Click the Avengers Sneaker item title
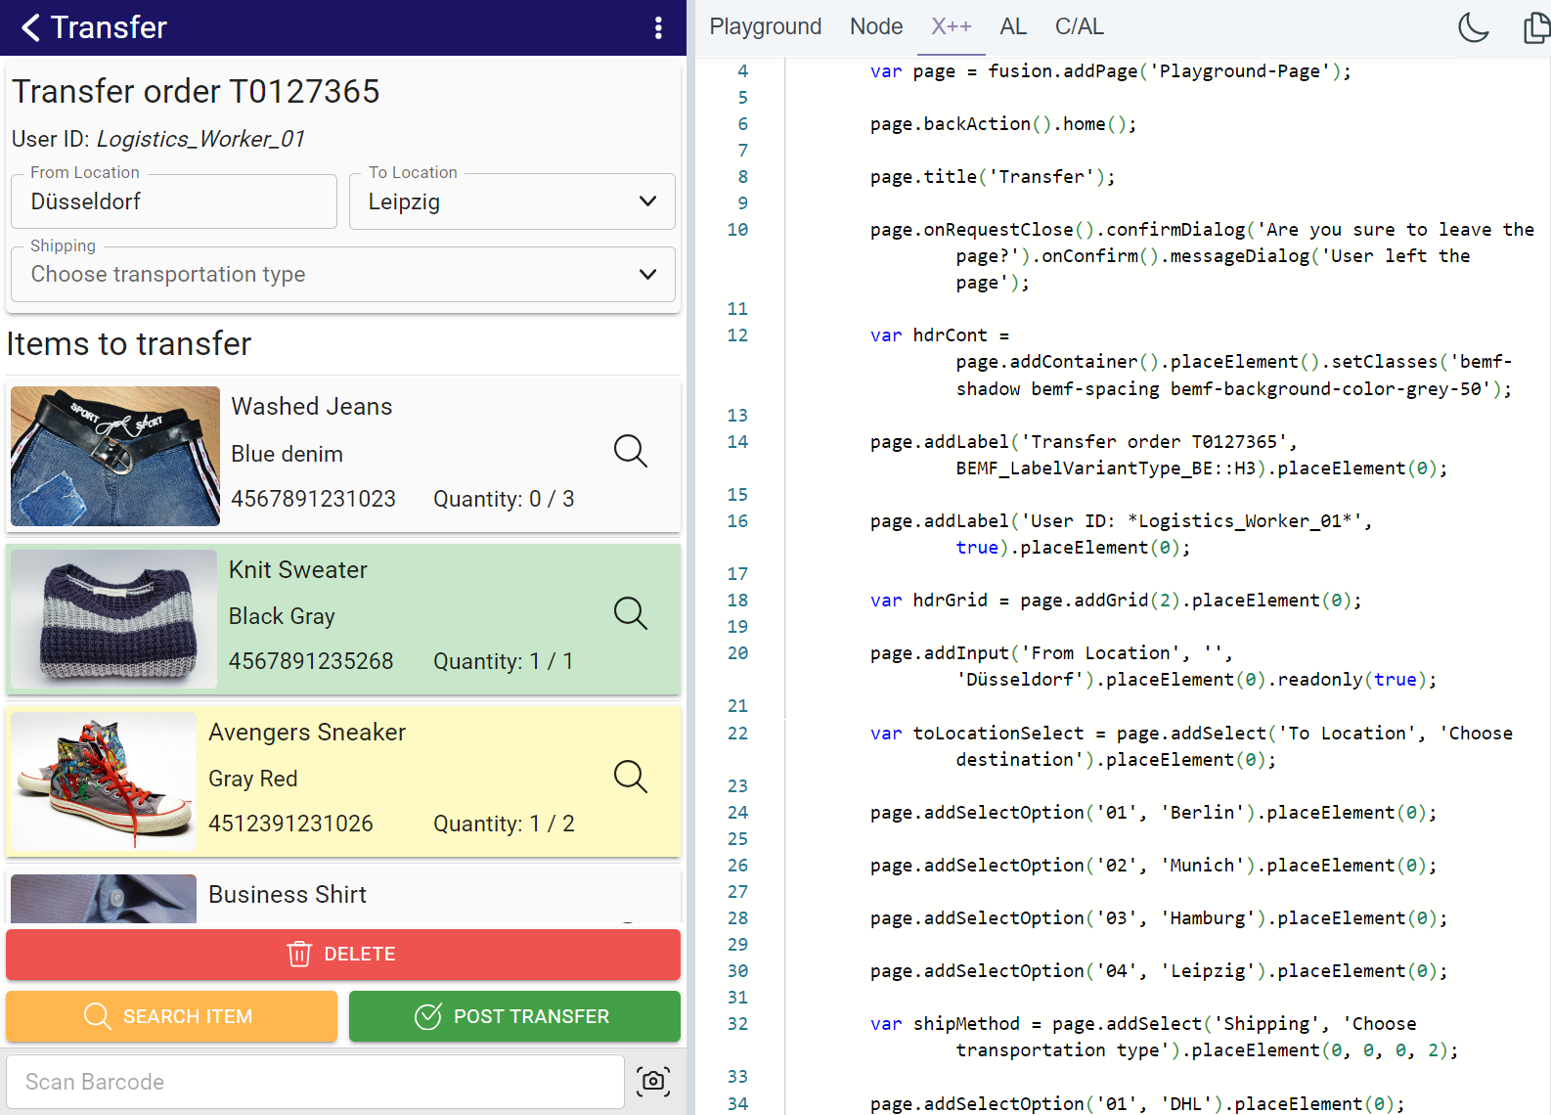Screen dimensions: 1551x1115 (x=307, y=732)
